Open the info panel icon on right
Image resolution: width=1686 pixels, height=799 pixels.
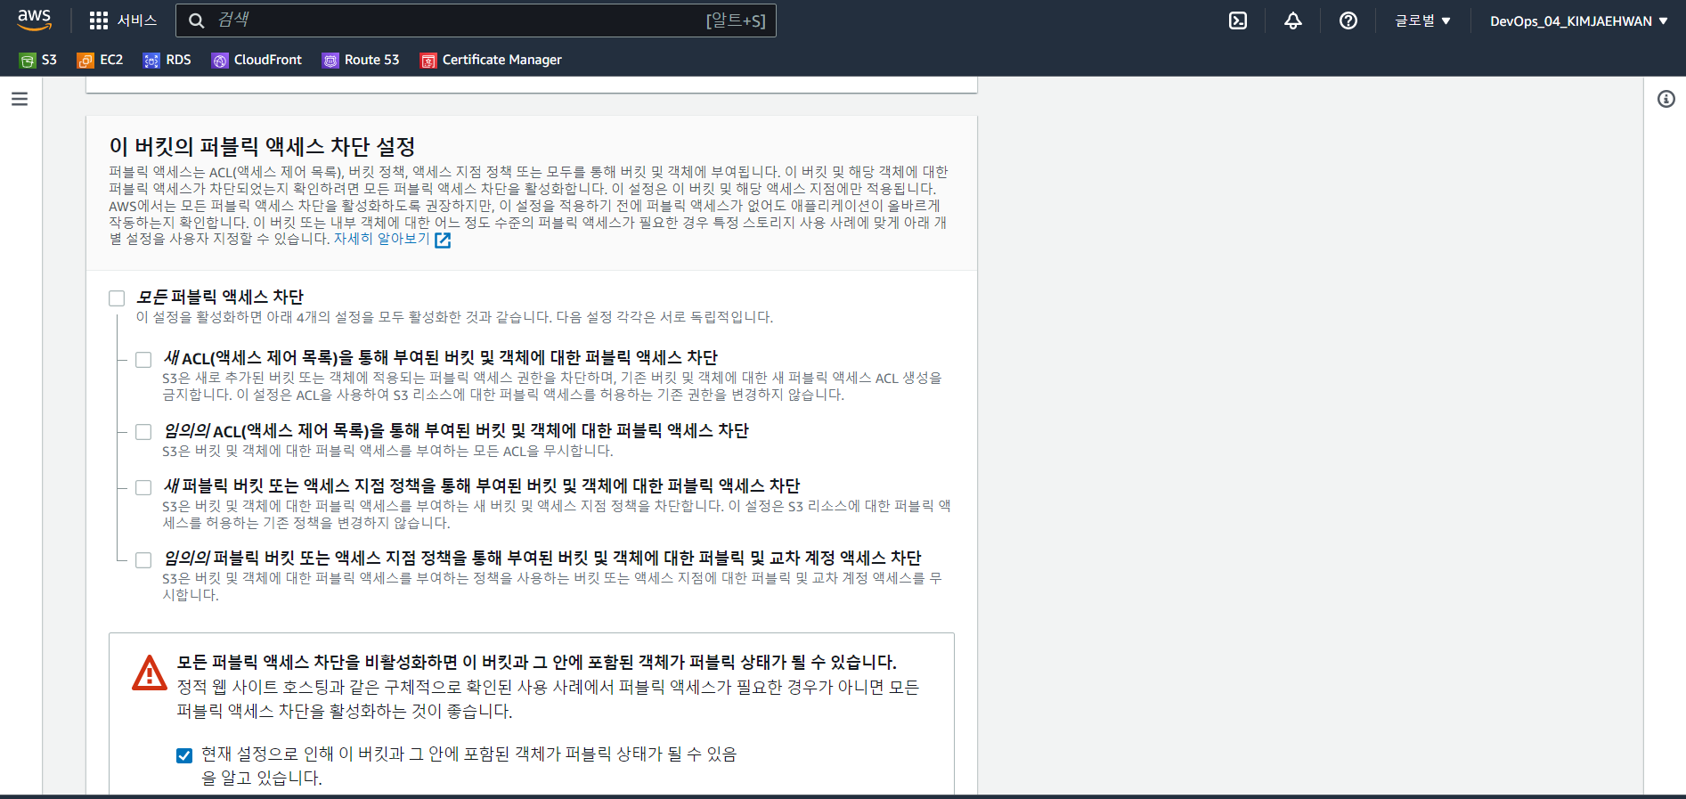1666,99
